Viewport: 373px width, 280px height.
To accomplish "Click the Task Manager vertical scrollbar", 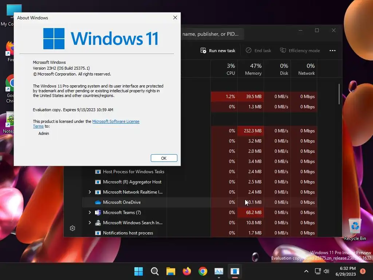I will (x=339, y=94).
